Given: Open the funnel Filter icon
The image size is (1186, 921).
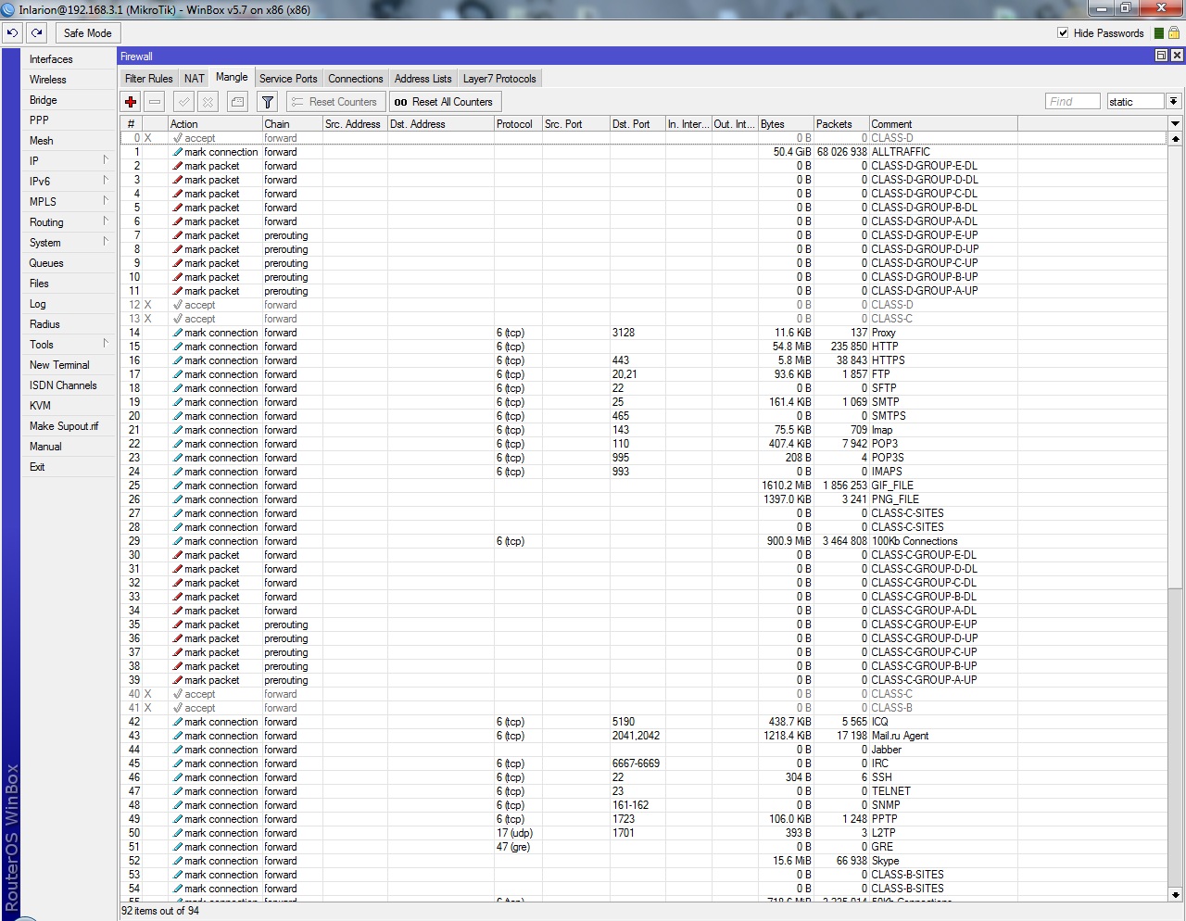Looking at the screenshot, I should coord(268,102).
